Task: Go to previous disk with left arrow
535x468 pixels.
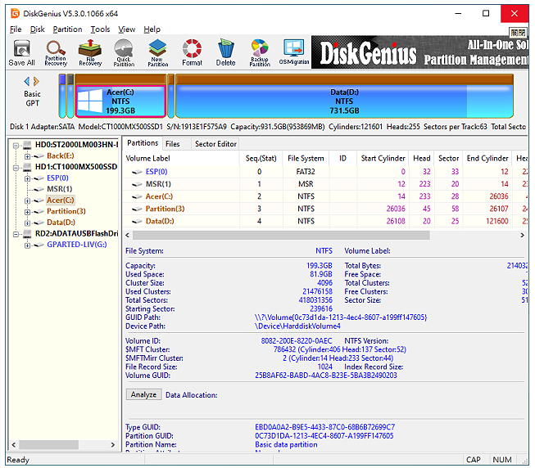Action: [27, 81]
